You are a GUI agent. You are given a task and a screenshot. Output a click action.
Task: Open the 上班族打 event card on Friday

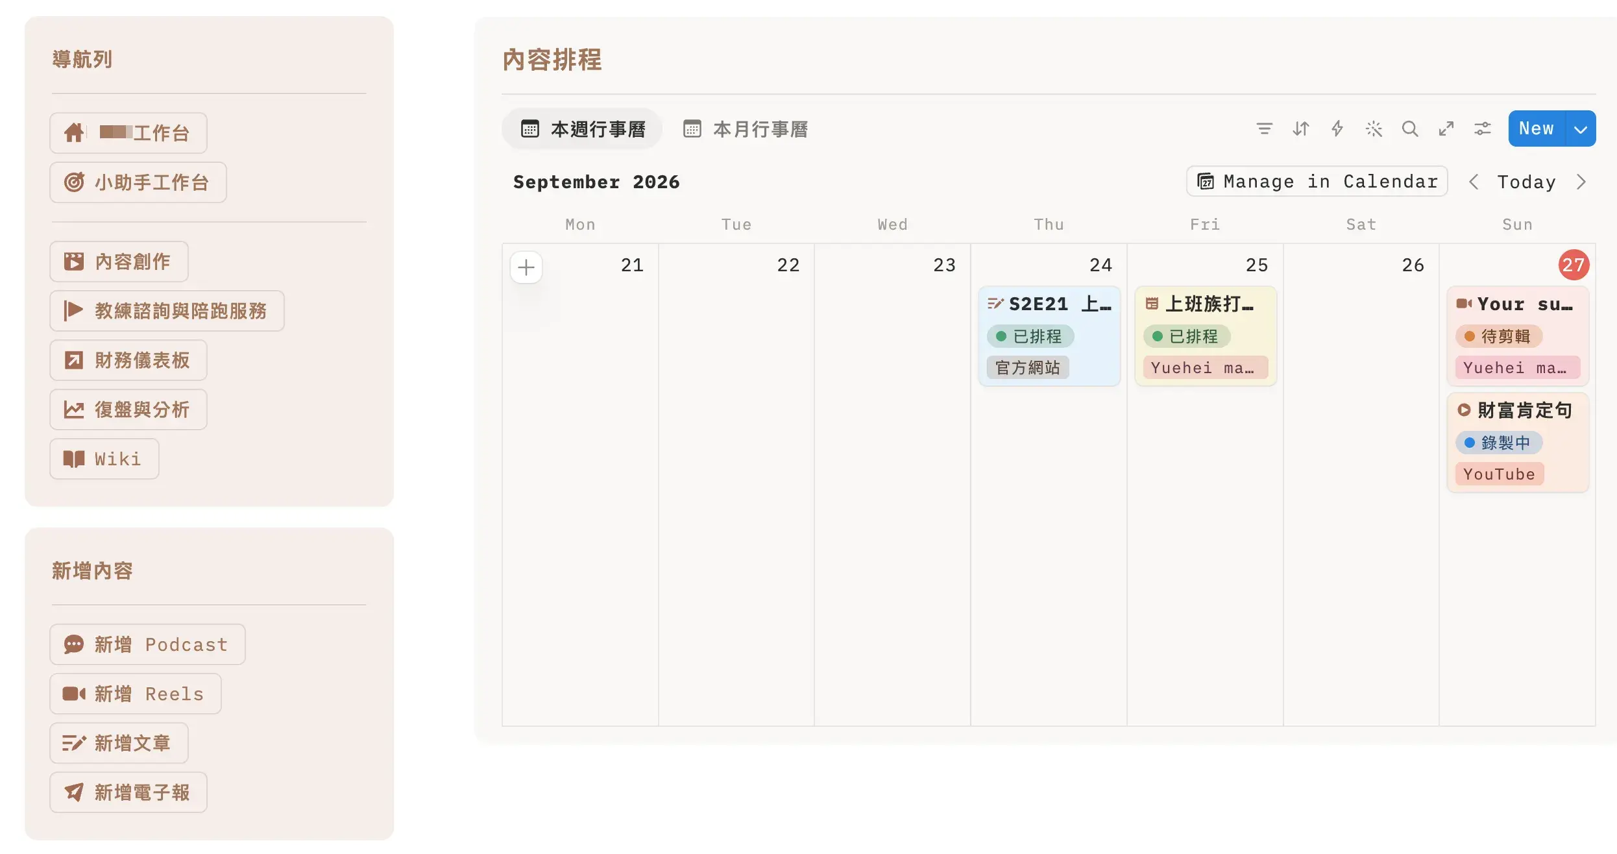[1206, 336]
